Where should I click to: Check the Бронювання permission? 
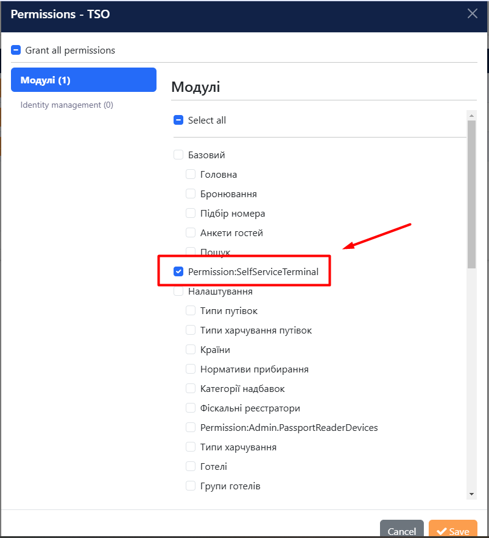click(x=191, y=194)
